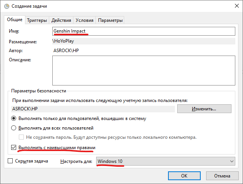Click the Имя field containing Genshin Impact
Screen dimensions: 243x184
[x=143, y=31]
